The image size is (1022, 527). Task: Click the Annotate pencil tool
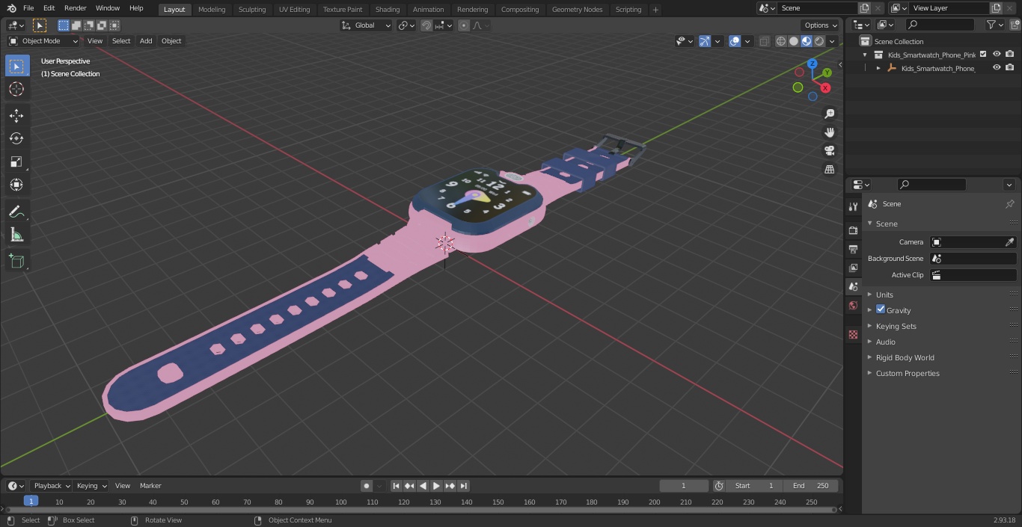pos(16,212)
